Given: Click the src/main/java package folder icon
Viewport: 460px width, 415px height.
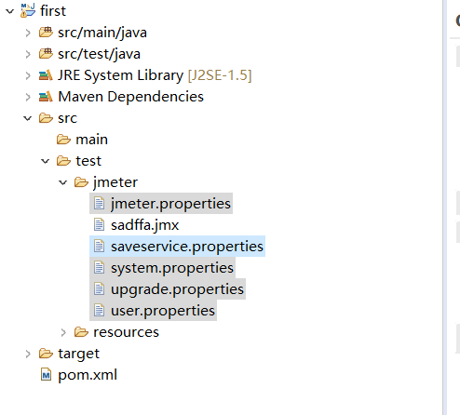Looking at the screenshot, I should point(46,33).
